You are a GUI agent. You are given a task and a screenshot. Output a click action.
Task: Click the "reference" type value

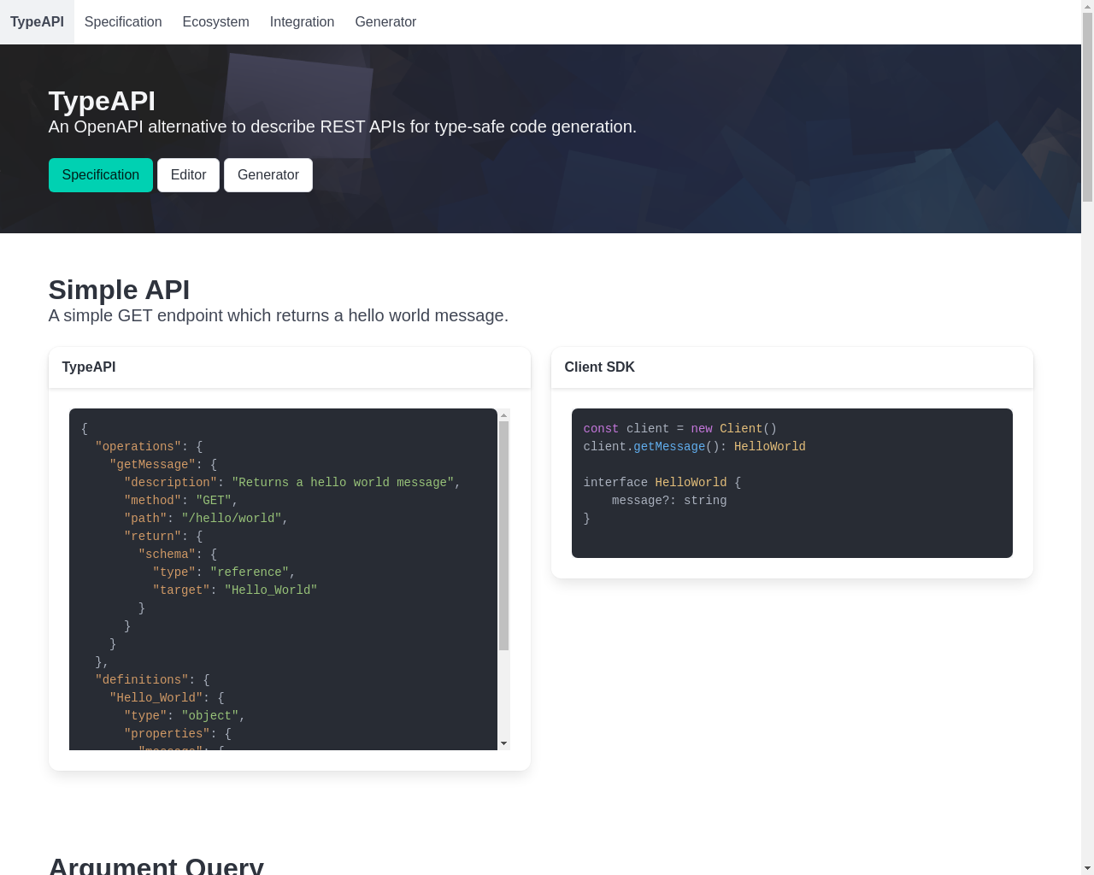(250, 573)
